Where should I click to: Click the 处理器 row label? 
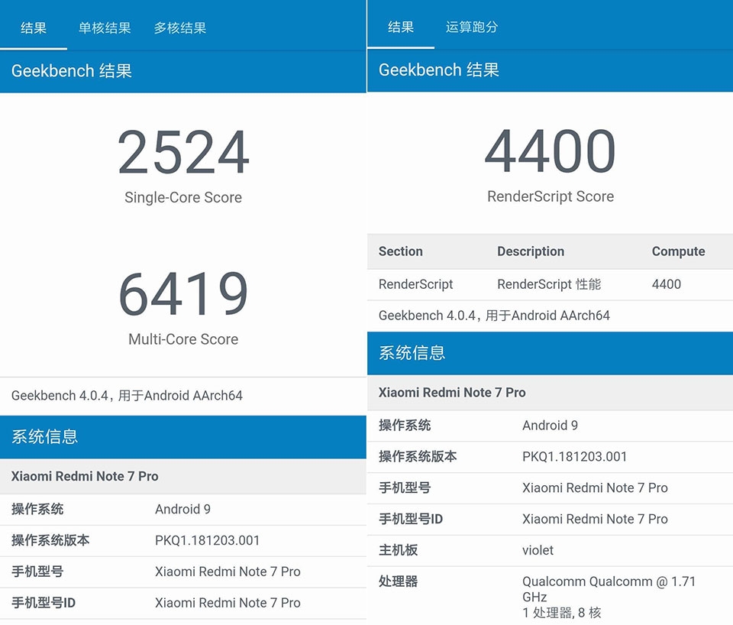pos(399,581)
